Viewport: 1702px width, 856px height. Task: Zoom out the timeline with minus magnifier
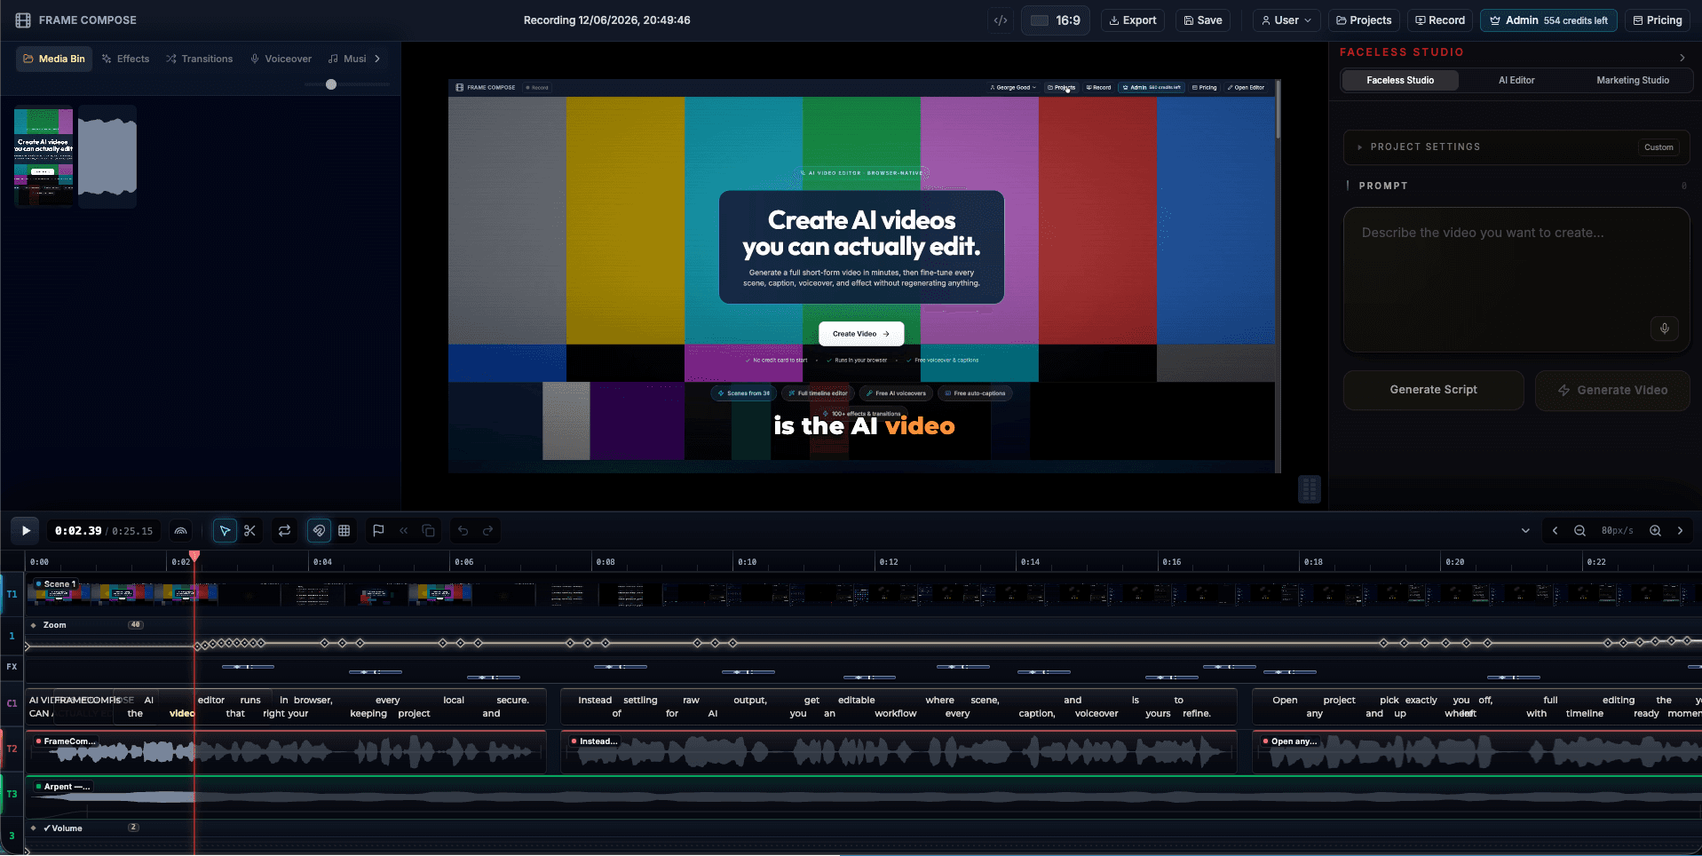[x=1580, y=531]
